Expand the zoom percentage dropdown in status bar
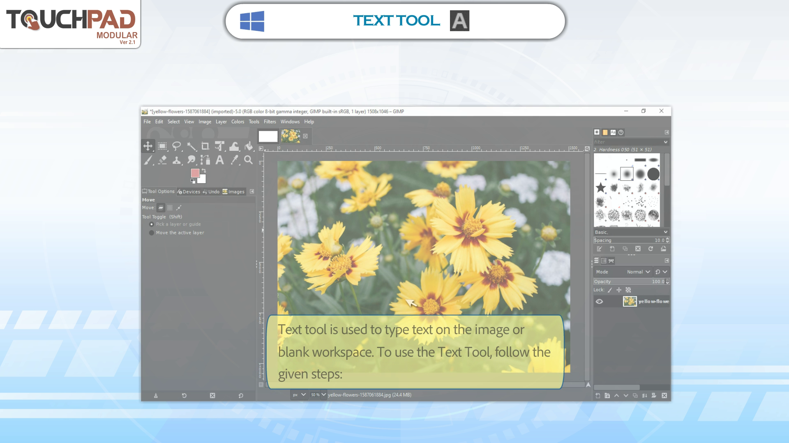789x443 pixels. pos(323,395)
